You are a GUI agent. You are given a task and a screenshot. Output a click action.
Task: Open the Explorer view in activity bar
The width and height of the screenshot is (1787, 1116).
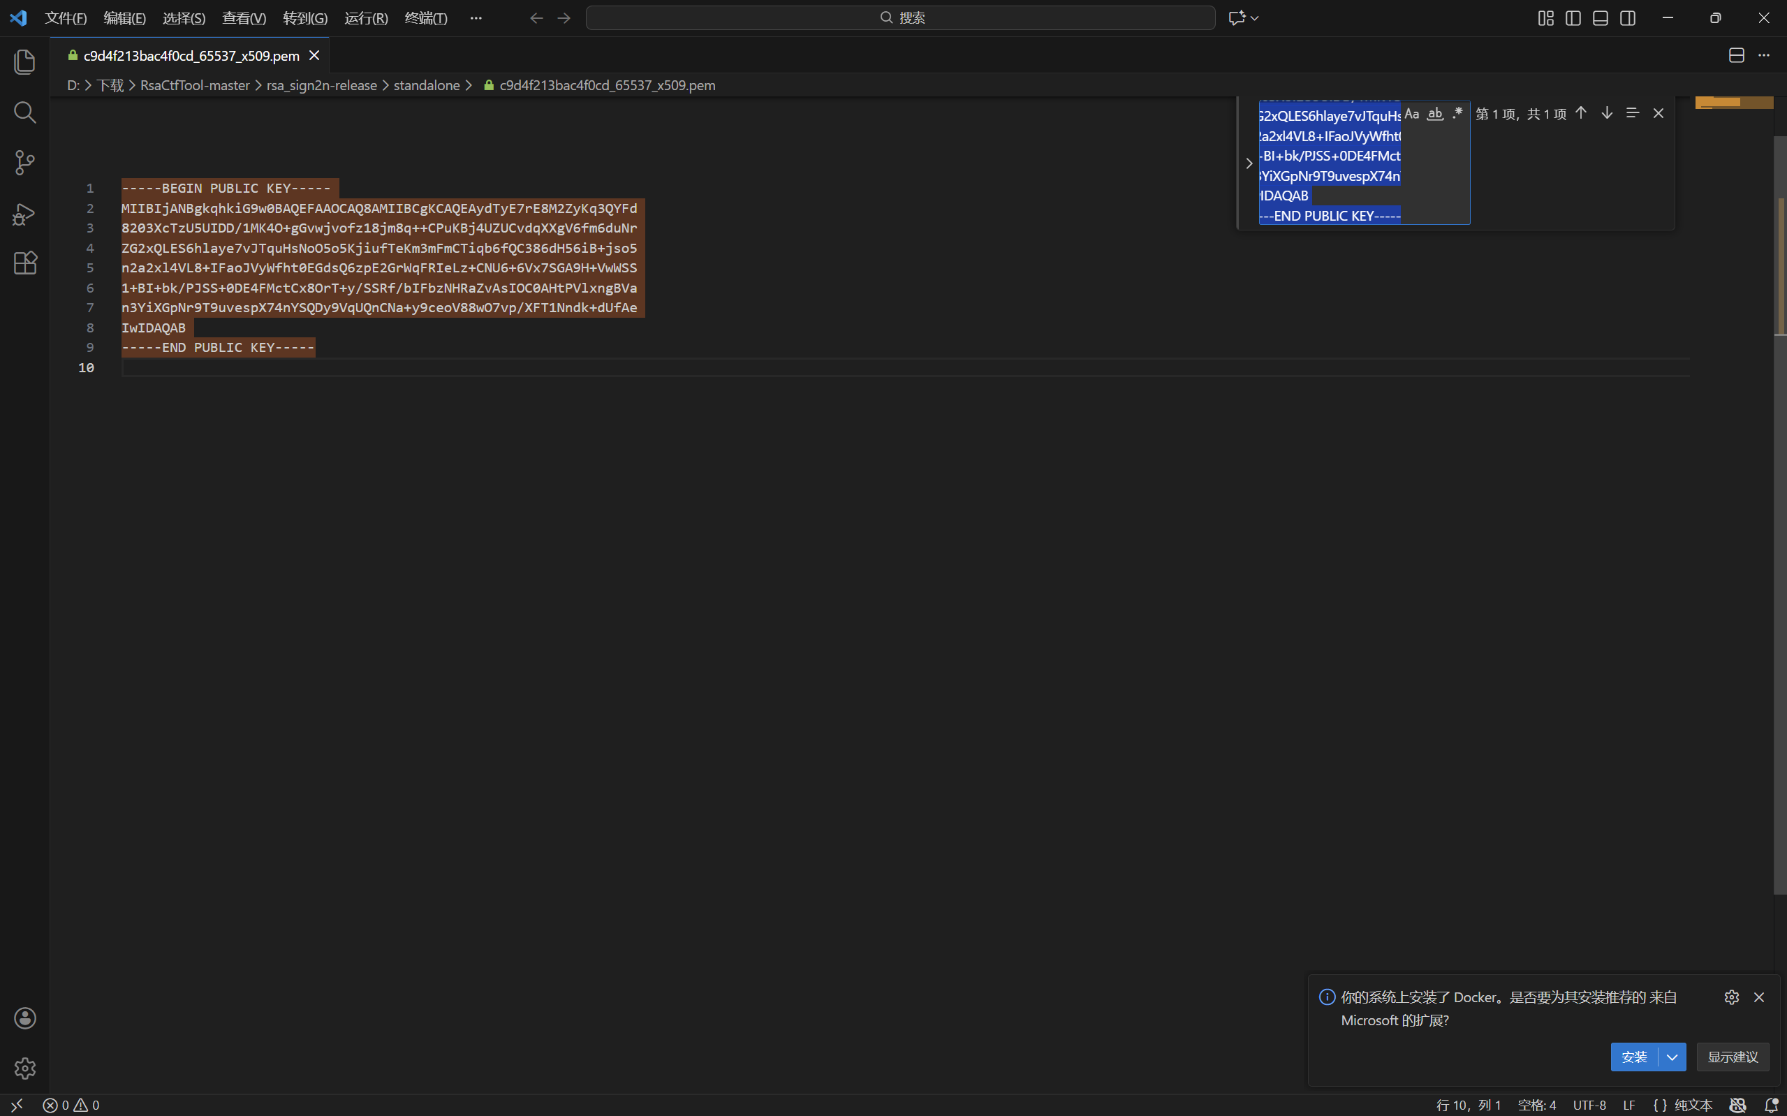point(25,62)
